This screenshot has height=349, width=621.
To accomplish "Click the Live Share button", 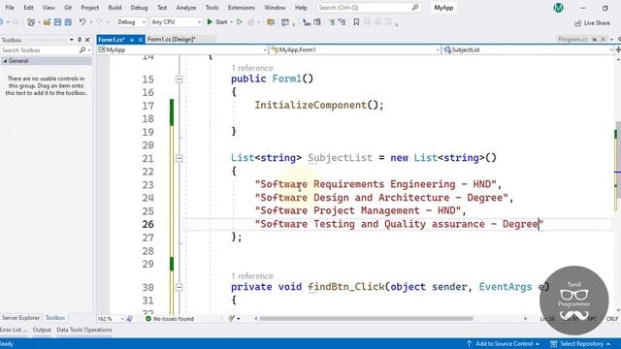I will coord(592,23).
